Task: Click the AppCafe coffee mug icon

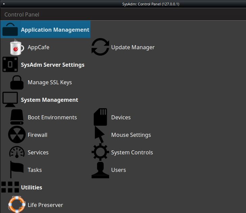Action: [x=17, y=47]
